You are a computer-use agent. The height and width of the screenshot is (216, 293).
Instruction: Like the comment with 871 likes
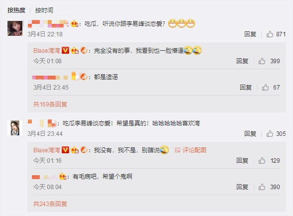(x=270, y=34)
